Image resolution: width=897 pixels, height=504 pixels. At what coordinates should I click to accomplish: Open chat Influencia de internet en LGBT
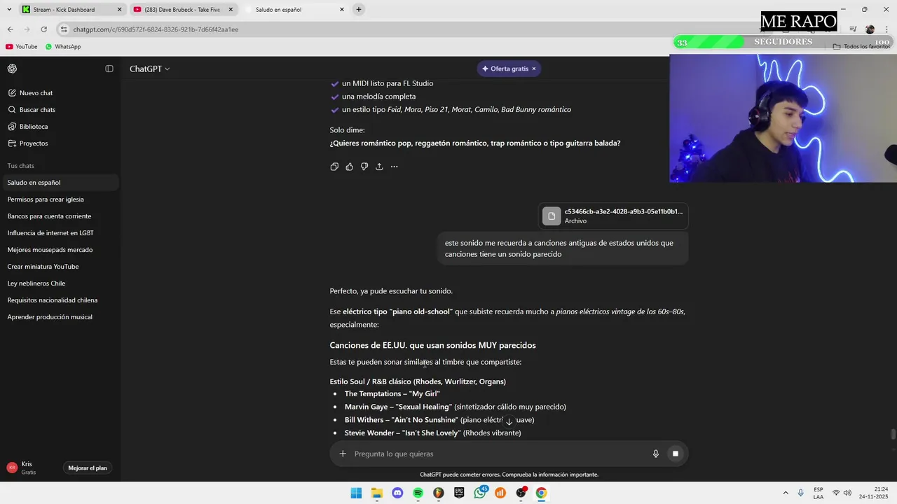click(60, 233)
